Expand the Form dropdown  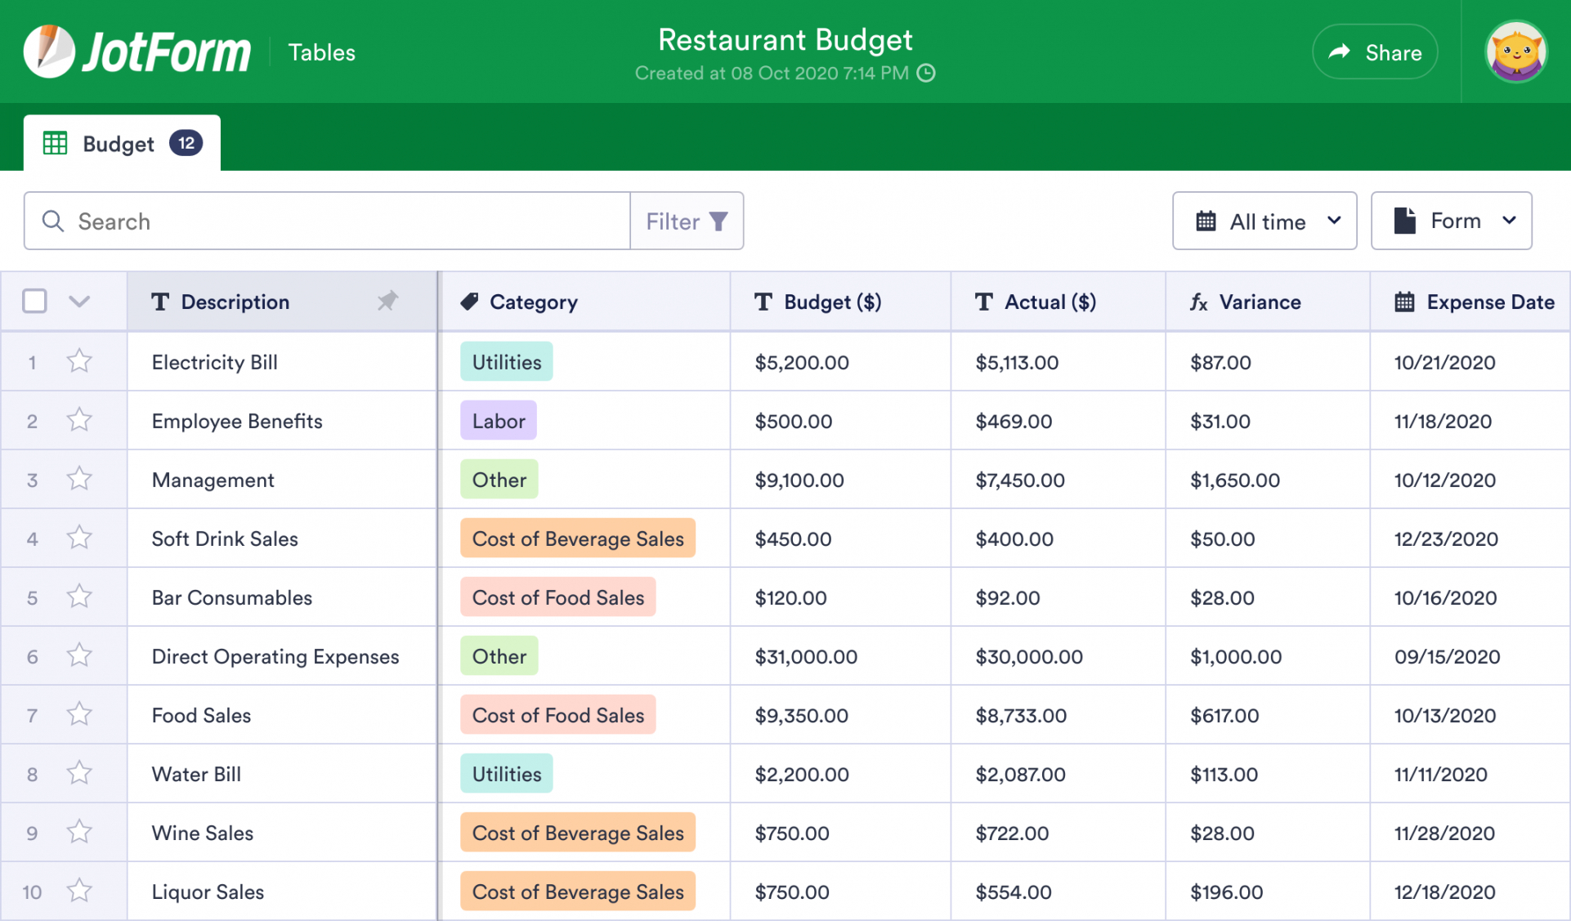pos(1451,221)
